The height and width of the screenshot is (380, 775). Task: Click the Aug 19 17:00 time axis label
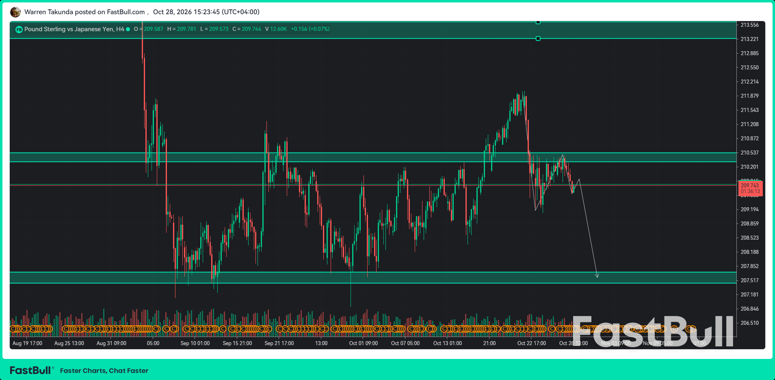coord(27,343)
